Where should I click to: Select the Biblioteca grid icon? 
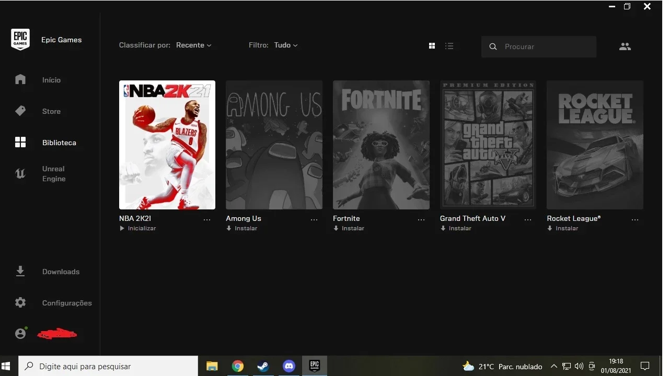tap(20, 142)
